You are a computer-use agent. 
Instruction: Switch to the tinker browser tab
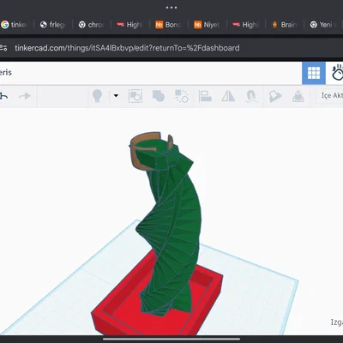point(15,25)
